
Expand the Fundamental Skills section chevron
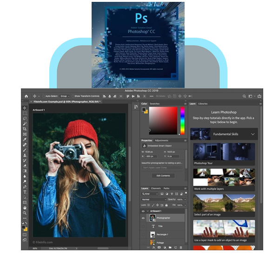[253, 134]
